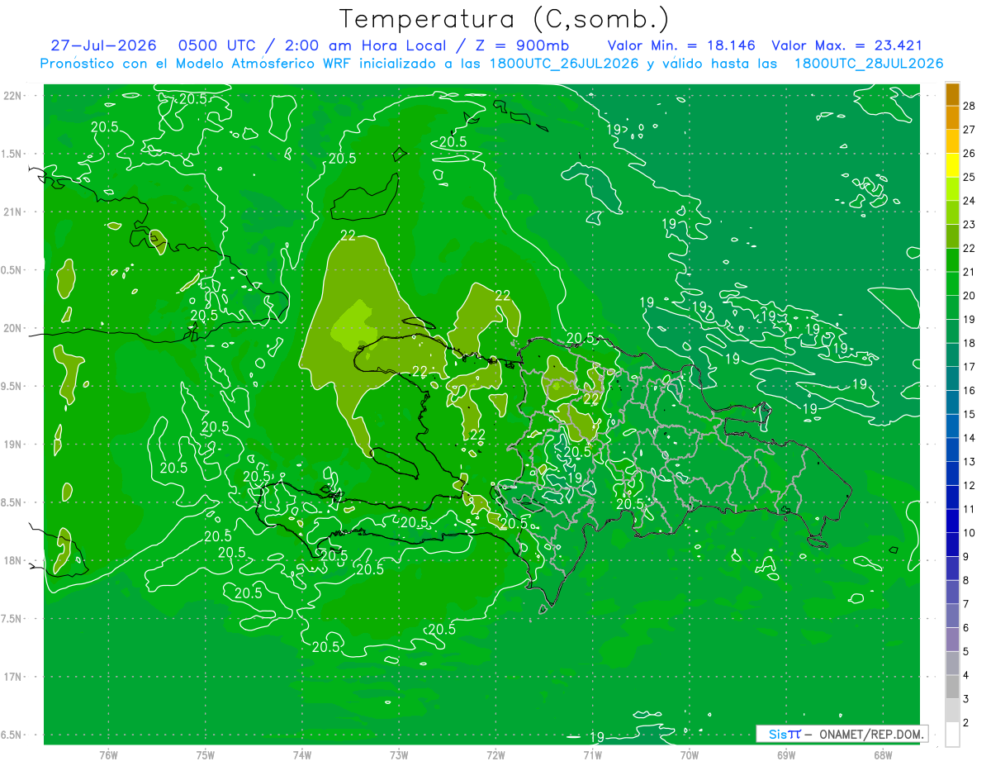991x766 pixels.
Task: Click the '76W' longitude axis label
Action: pos(108,755)
